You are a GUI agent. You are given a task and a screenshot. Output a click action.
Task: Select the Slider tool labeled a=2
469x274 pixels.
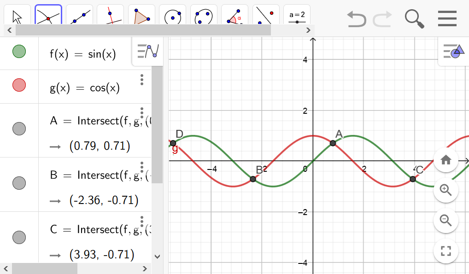(x=296, y=15)
